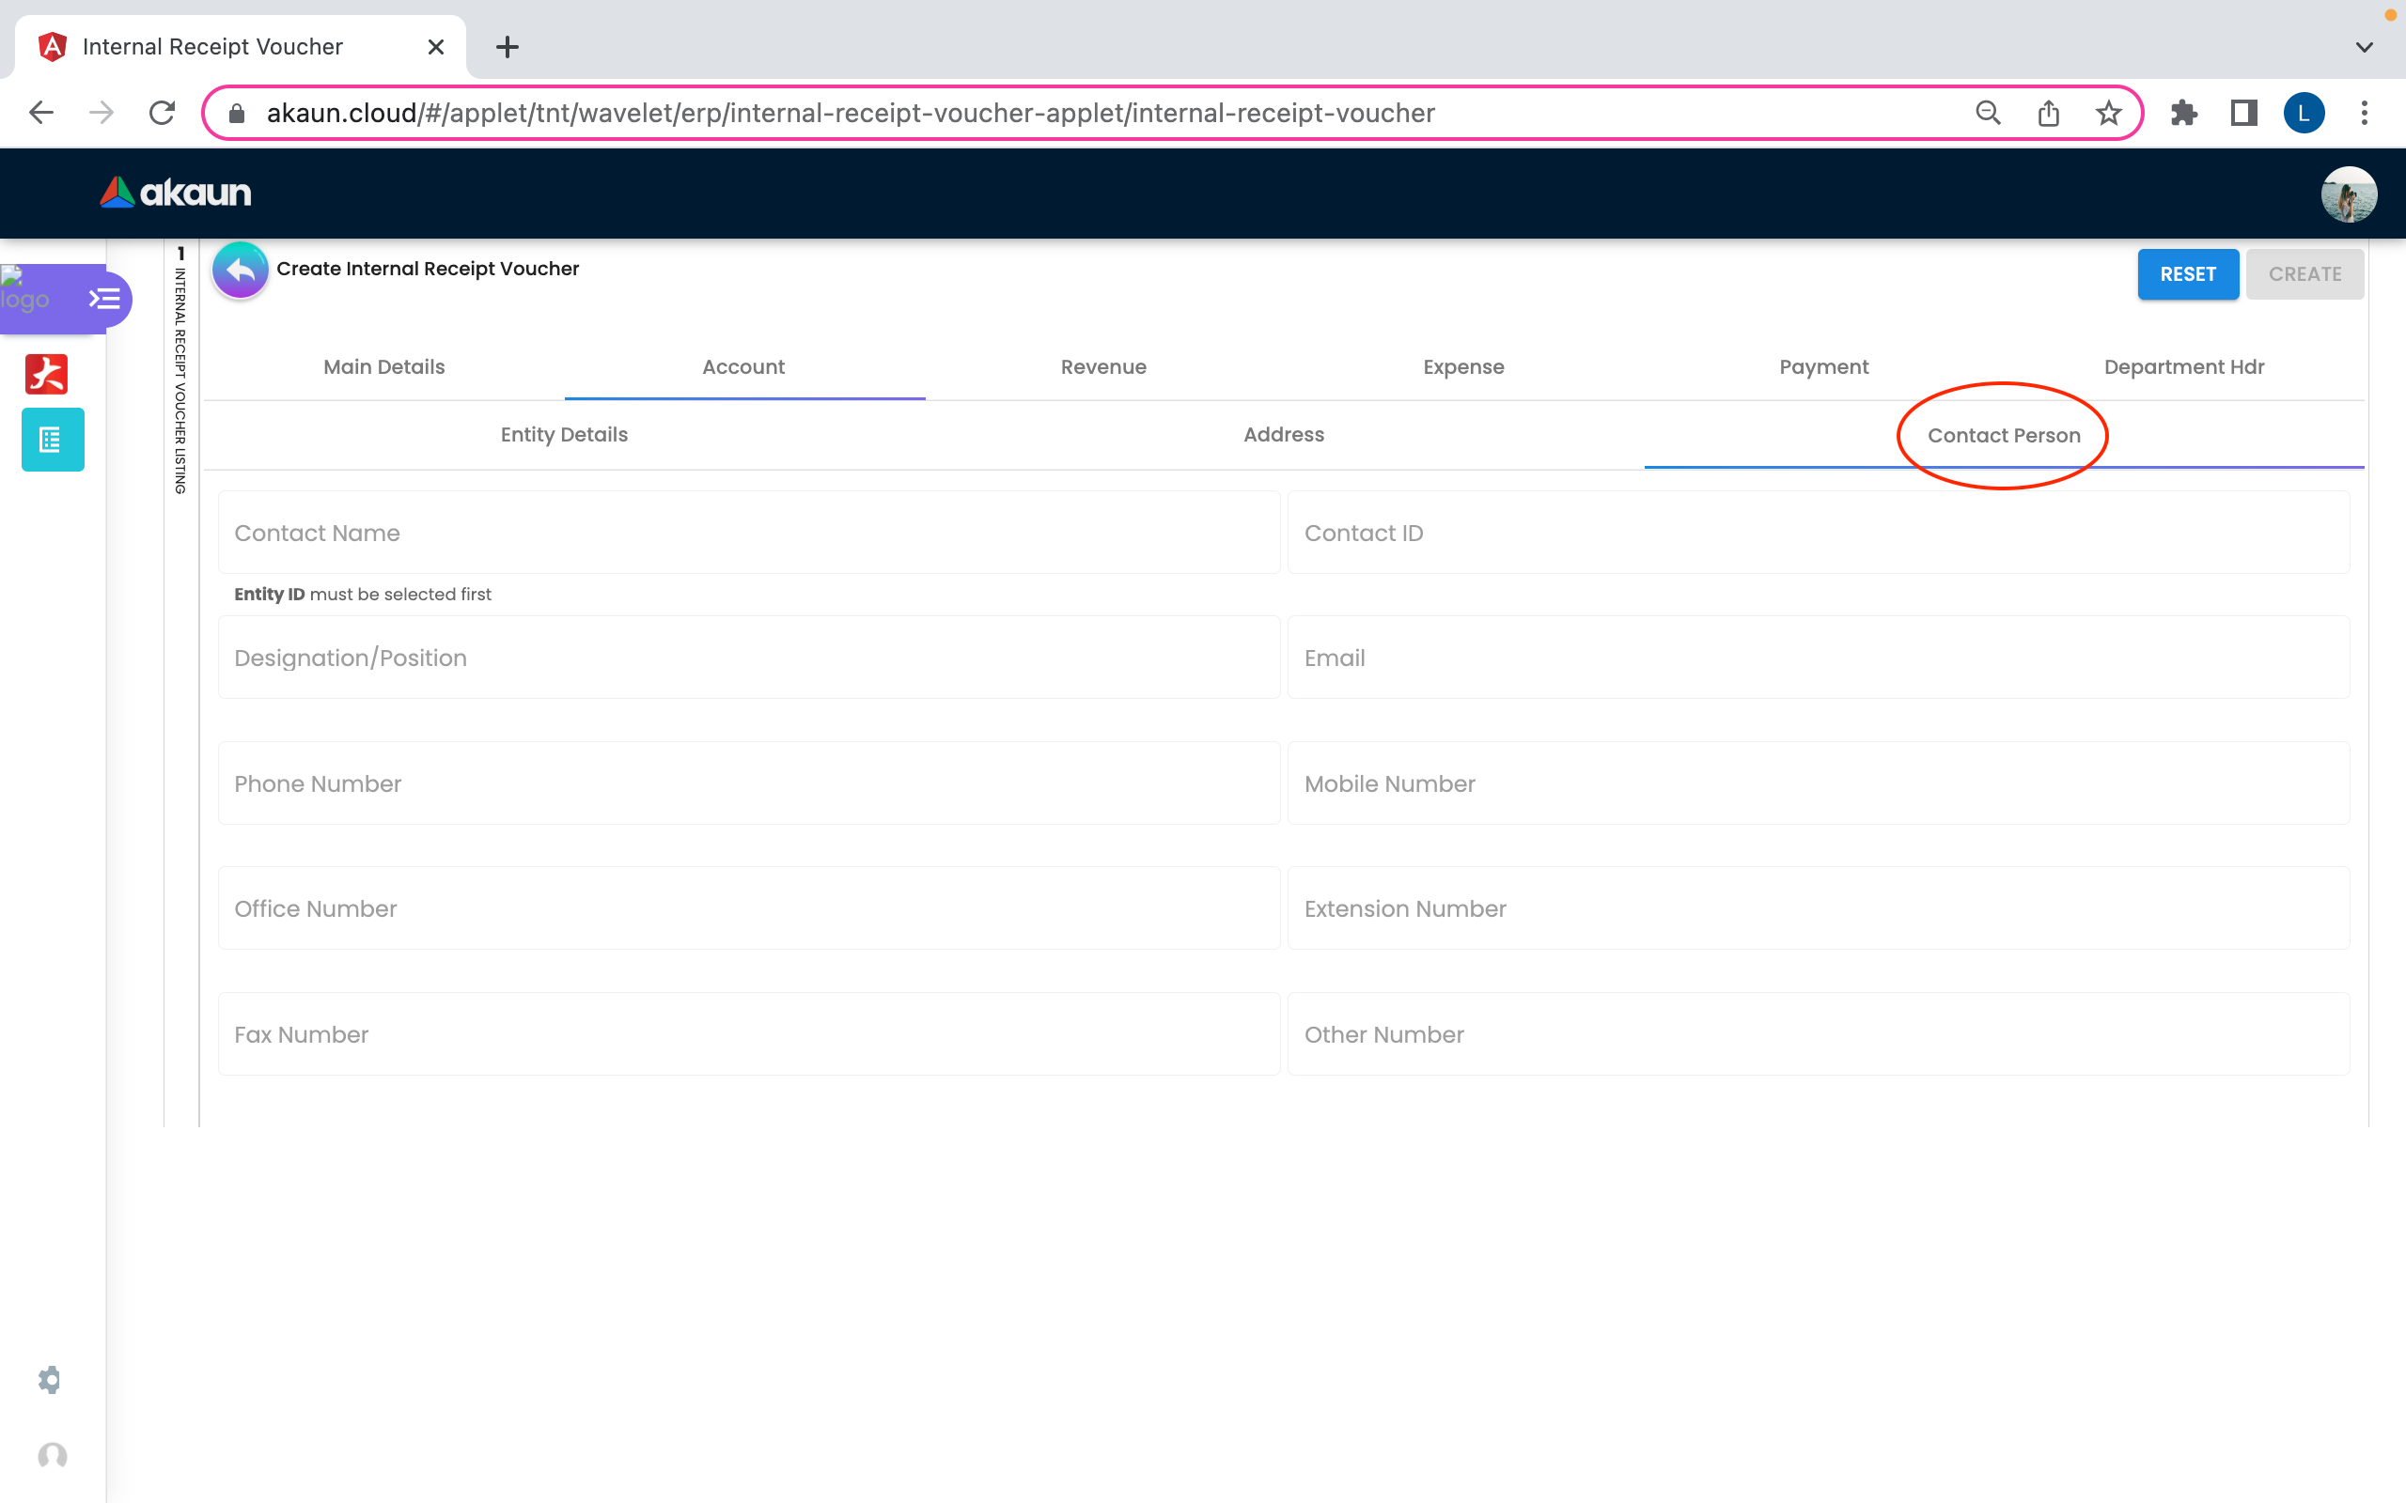2406x1503 pixels.
Task: Click the sidebar profile avatar icon
Action: tap(53, 1456)
